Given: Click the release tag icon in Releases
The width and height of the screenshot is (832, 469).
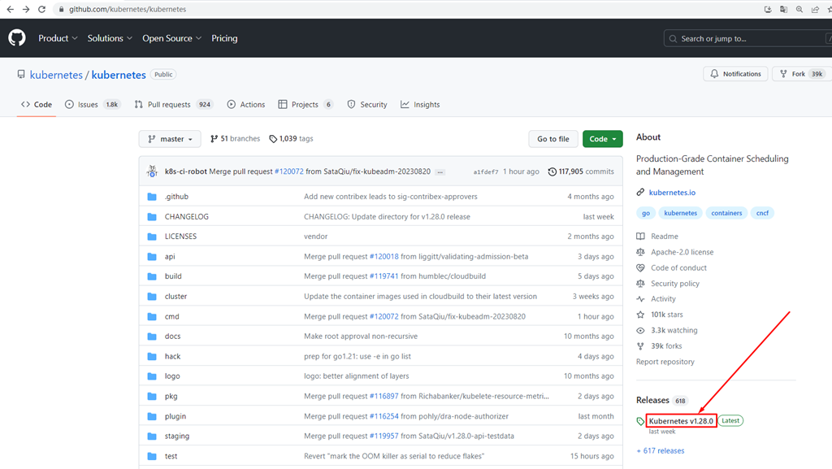Looking at the screenshot, I should point(640,421).
